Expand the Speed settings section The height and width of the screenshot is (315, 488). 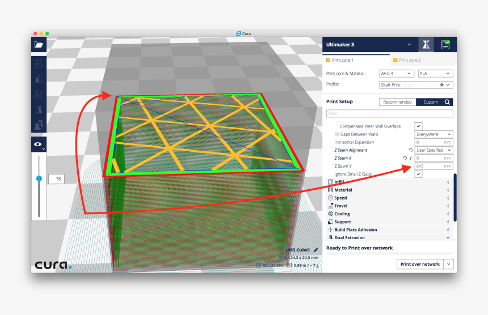[x=448, y=198]
